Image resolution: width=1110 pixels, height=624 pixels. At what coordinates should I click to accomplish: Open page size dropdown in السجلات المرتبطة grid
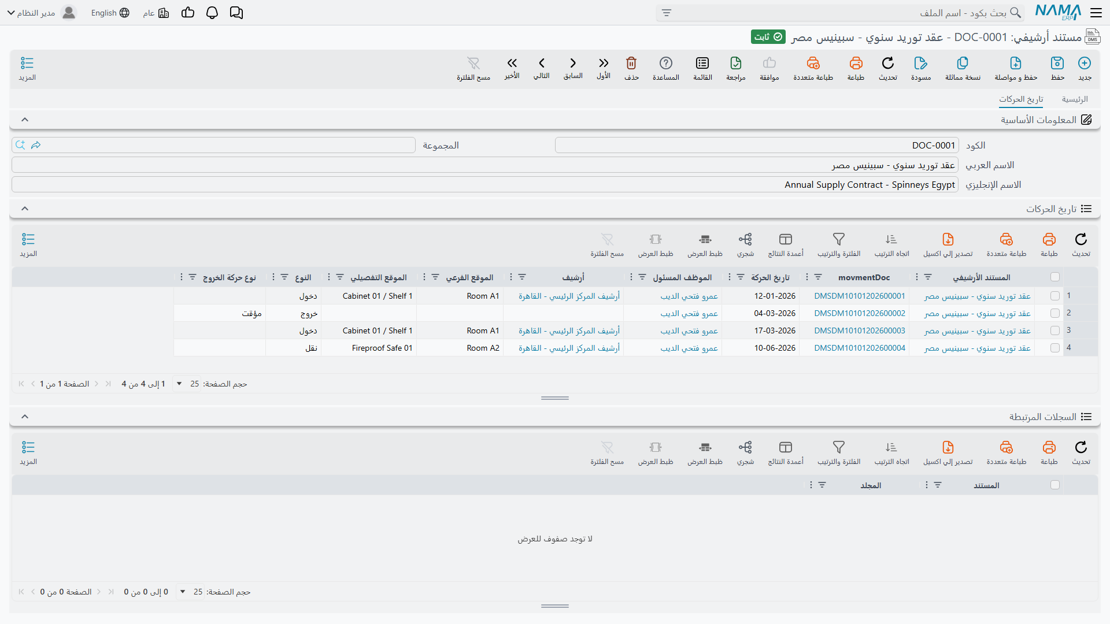pos(190,592)
